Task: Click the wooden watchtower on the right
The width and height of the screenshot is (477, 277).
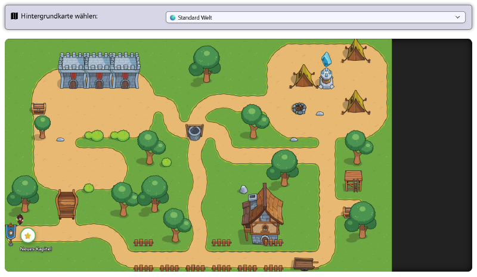Action: pyautogui.click(x=353, y=181)
